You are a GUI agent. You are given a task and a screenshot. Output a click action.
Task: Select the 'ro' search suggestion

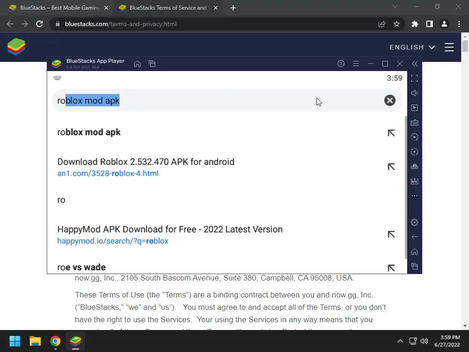[x=61, y=200]
